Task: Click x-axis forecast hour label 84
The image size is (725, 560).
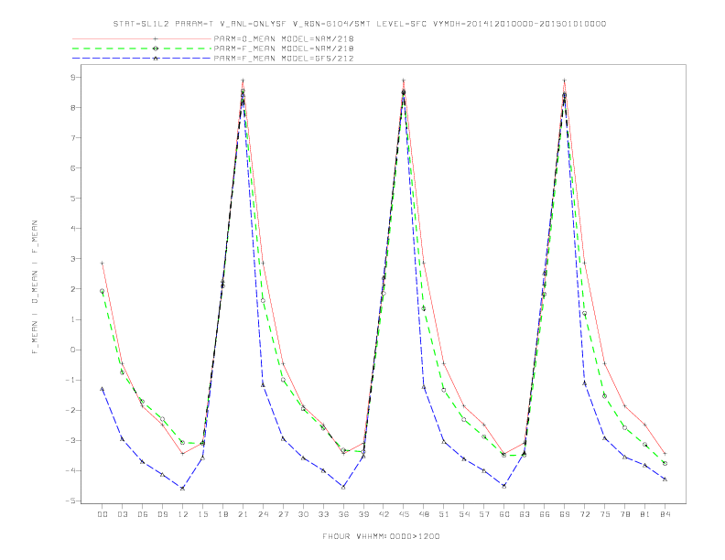Action: (x=665, y=514)
